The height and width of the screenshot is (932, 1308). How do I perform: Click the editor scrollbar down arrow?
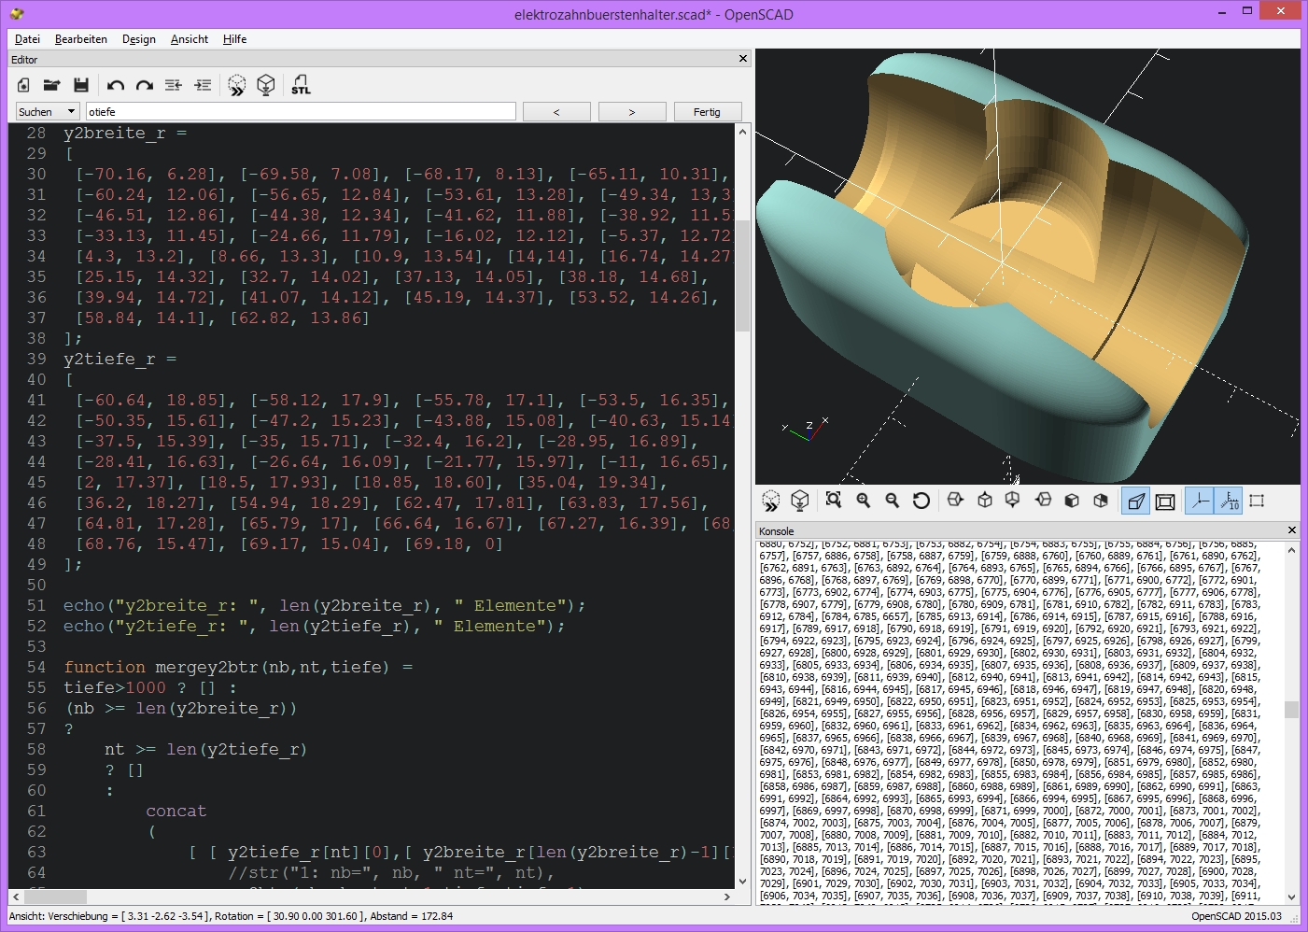743,881
